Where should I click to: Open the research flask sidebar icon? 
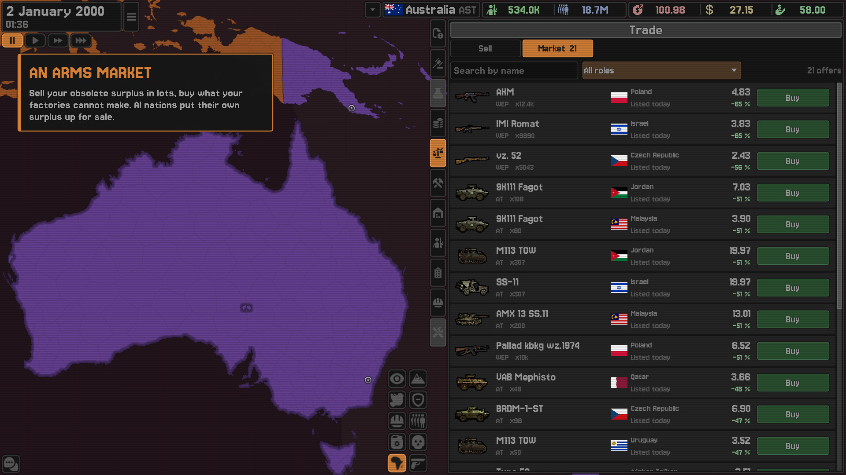pos(438,93)
